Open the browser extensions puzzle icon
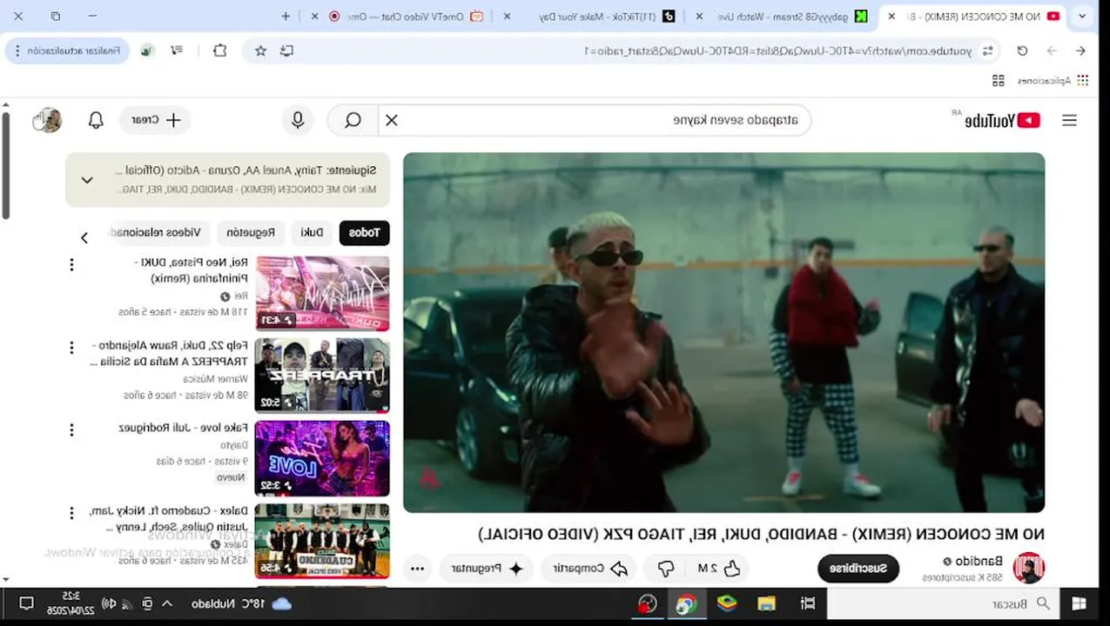1110x626 pixels. pos(220,50)
